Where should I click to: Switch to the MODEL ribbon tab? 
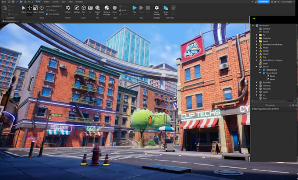point(46,2)
